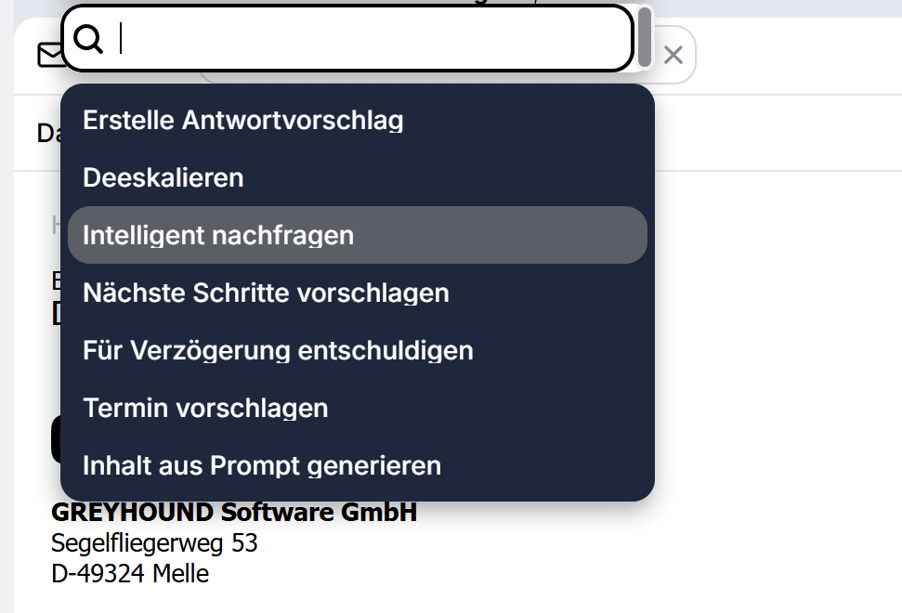The width and height of the screenshot is (902, 613).
Task: Click the black logo fragment left of menu
Action: click(x=56, y=439)
